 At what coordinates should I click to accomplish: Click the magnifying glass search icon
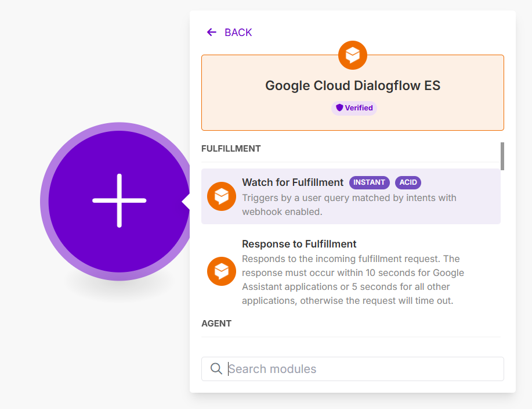[216, 369]
